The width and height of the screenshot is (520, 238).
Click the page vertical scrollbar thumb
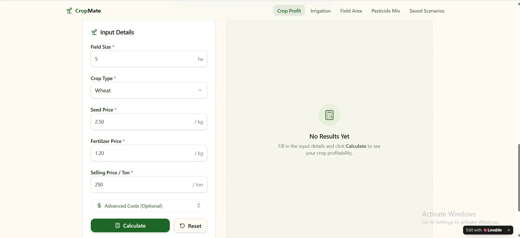(x=519, y=178)
